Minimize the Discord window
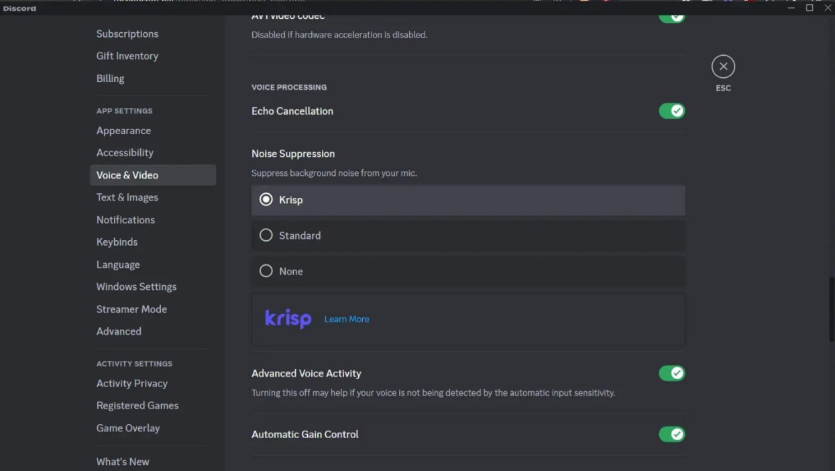The height and width of the screenshot is (471, 835). click(x=791, y=8)
